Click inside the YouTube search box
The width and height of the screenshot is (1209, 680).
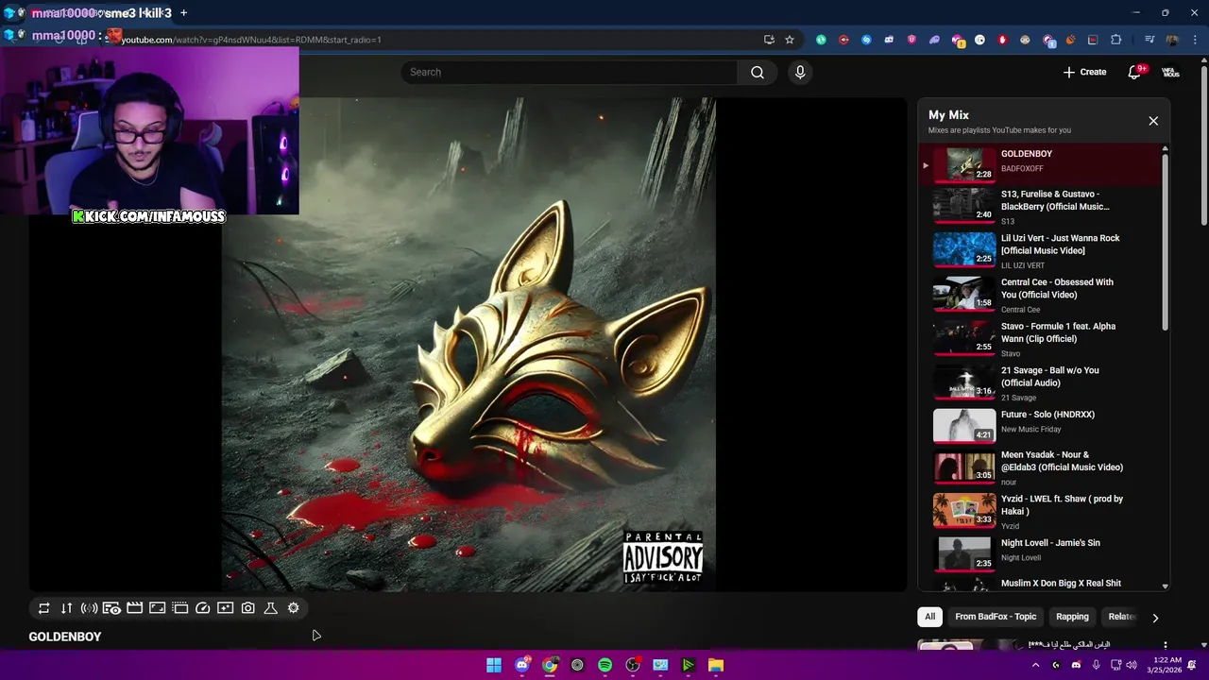point(570,72)
